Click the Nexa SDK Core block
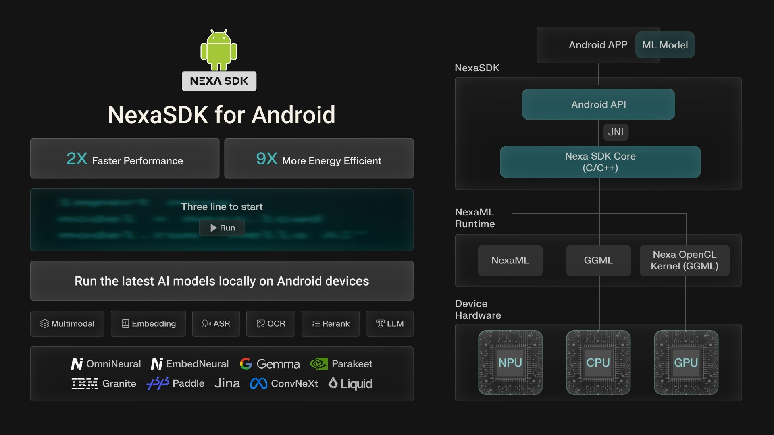This screenshot has width=774, height=435. [600, 162]
